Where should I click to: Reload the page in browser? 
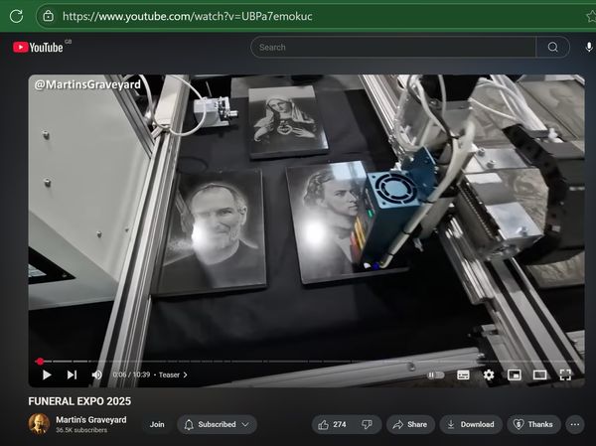point(16,16)
